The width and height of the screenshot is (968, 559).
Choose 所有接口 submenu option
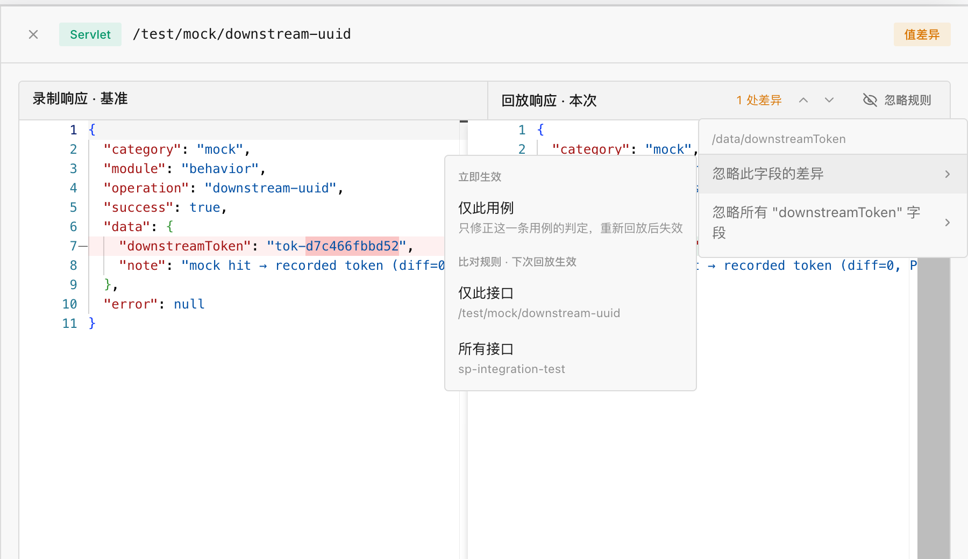tap(571, 359)
